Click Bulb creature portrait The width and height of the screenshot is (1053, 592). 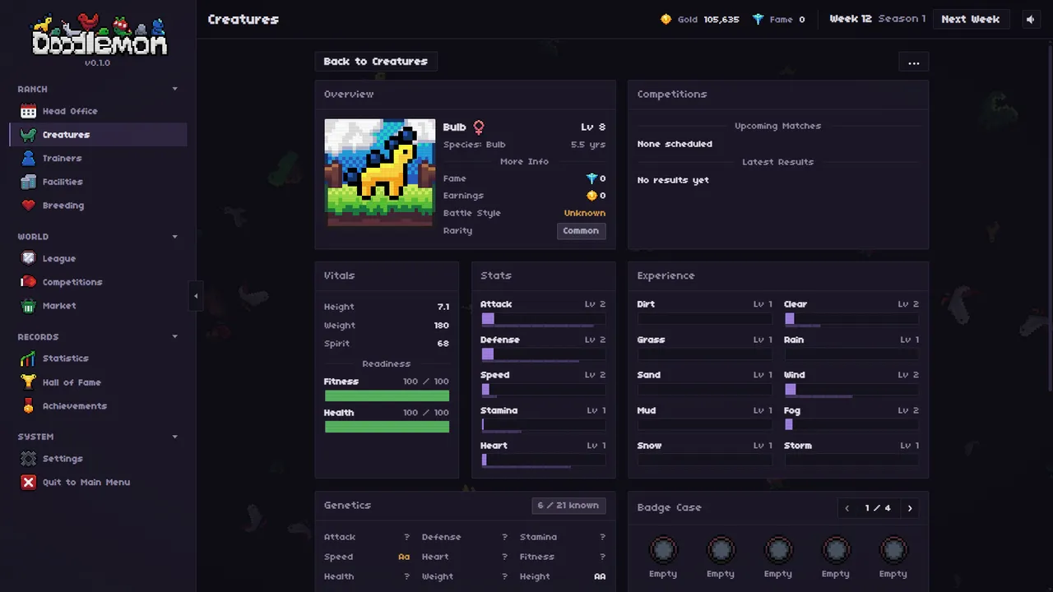379,173
